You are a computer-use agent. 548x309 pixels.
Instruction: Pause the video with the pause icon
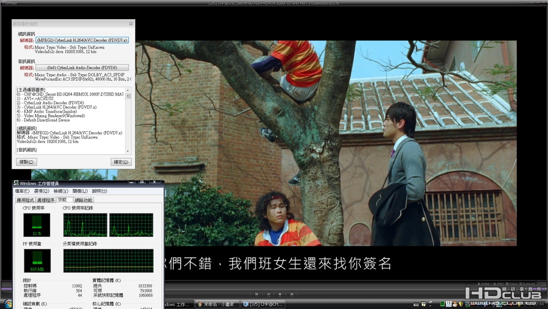click(269, 294)
